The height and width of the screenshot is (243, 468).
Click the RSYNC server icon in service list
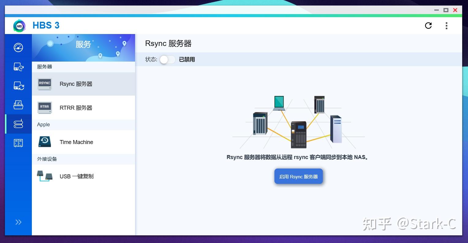coord(44,84)
